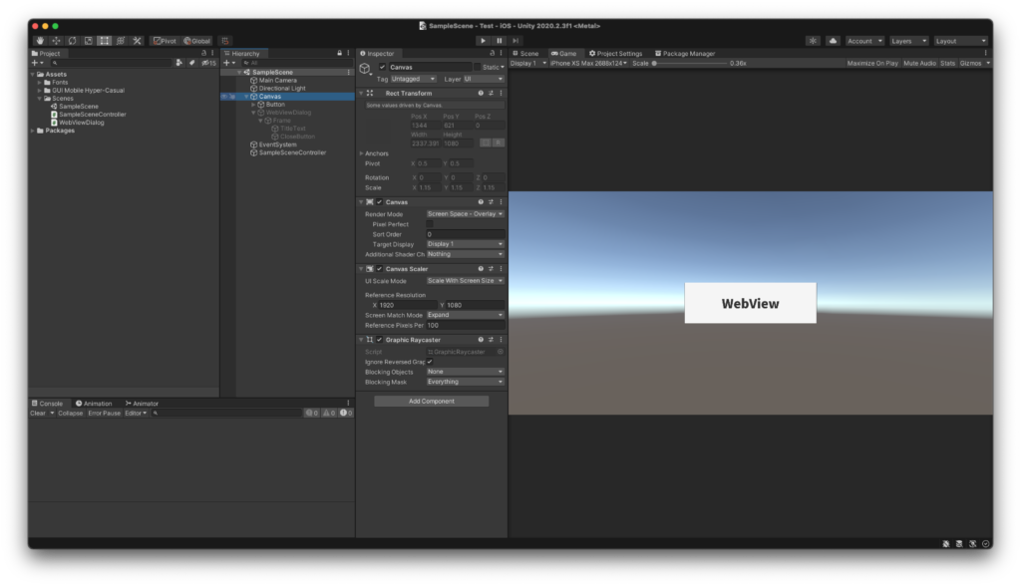The width and height of the screenshot is (1021, 586).
Task: Expand the Packages folder
Action: tap(33, 131)
